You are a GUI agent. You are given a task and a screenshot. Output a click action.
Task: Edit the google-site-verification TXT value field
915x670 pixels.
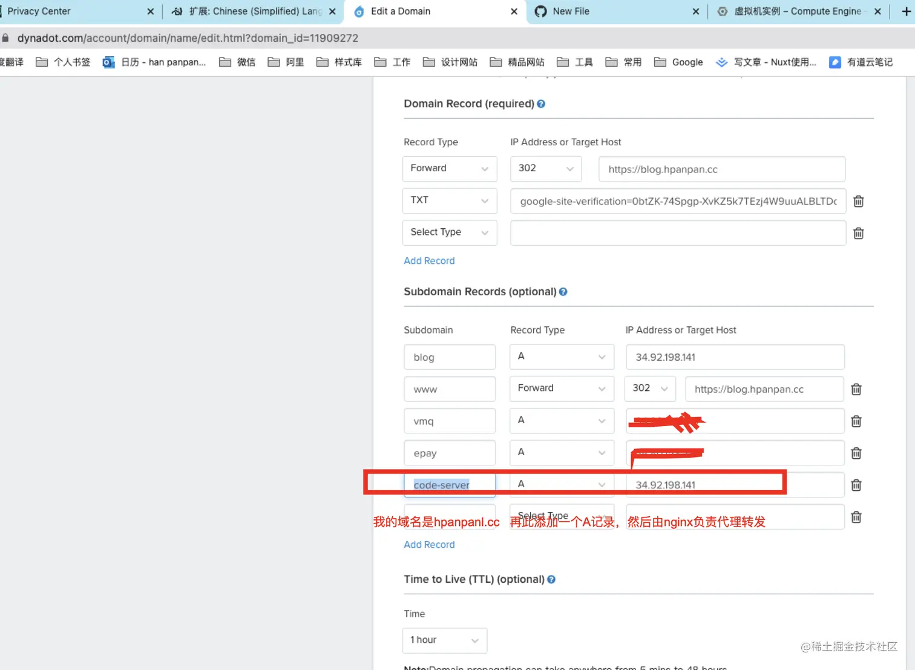click(678, 202)
